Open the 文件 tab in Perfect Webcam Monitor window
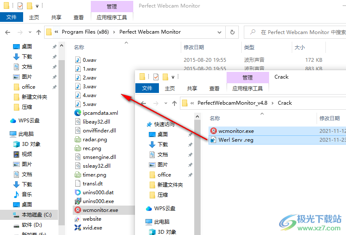Viewport: 346px width, 235px height. click(11, 17)
